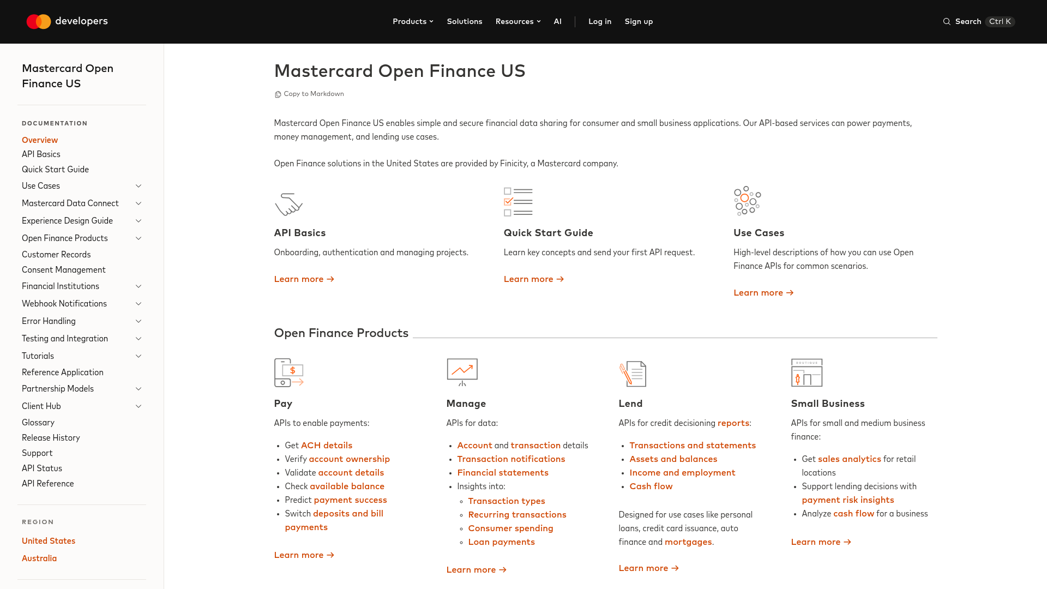1047x589 pixels.
Task: Open the sales analytics link
Action: click(850, 459)
